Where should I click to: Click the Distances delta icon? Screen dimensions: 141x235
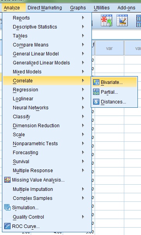pos(96,102)
